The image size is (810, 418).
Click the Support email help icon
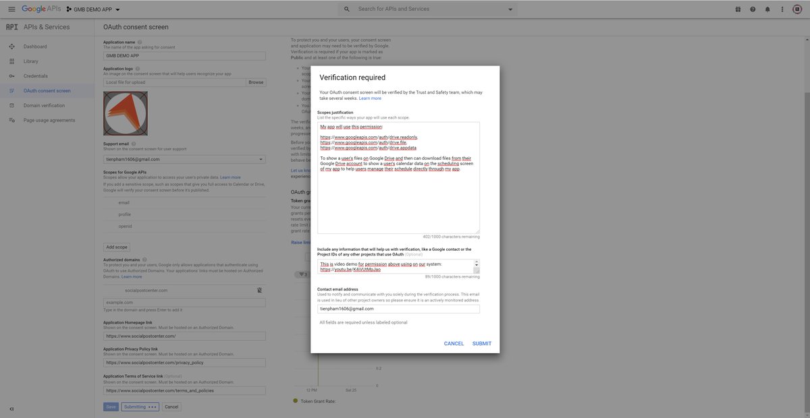(134, 144)
